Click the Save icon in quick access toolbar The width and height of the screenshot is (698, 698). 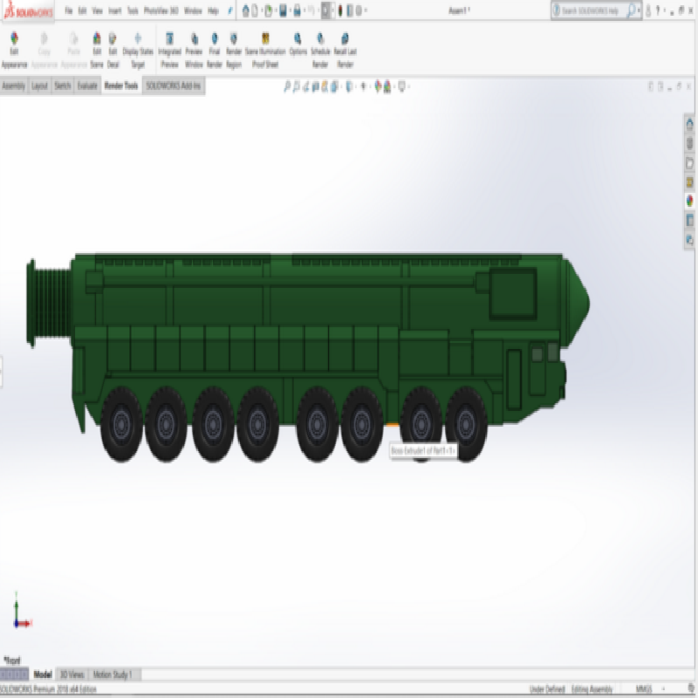coord(283,10)
